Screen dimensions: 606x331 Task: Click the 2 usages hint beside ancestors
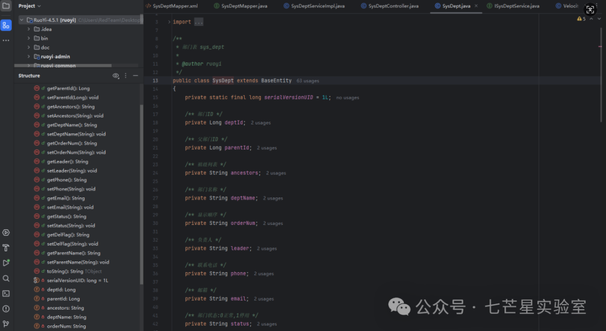click(x=276, y=173)
